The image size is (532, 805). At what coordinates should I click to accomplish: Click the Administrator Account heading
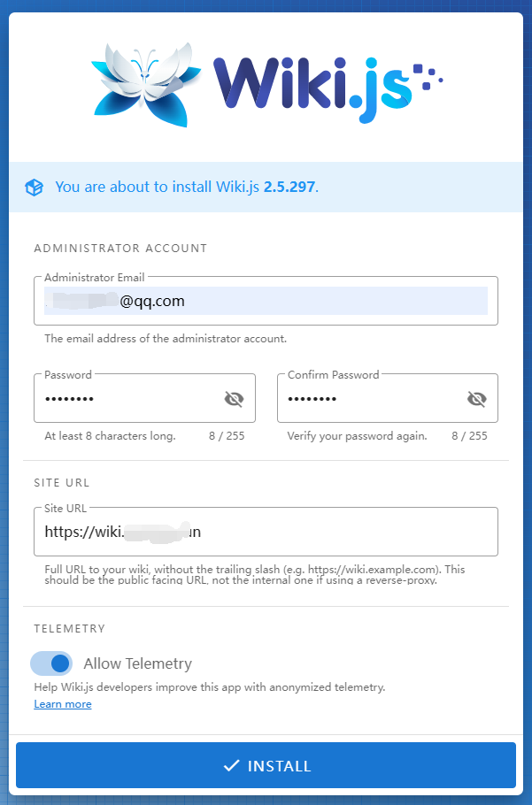click(x=120, y=249)
